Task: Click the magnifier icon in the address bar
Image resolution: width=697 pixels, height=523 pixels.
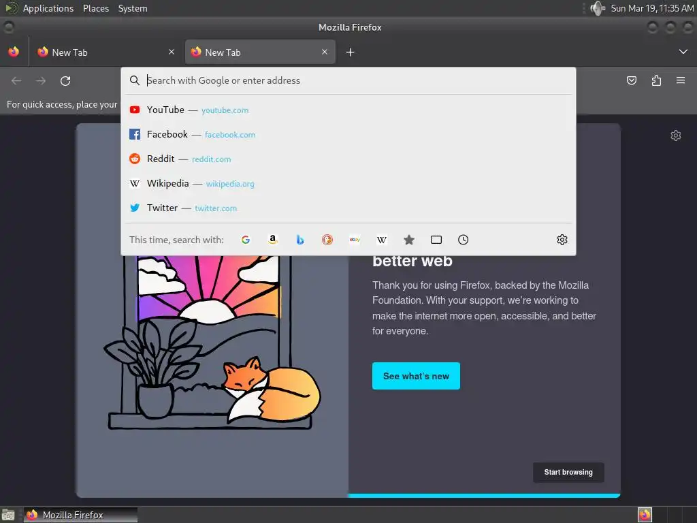Action: click(135, 80)
